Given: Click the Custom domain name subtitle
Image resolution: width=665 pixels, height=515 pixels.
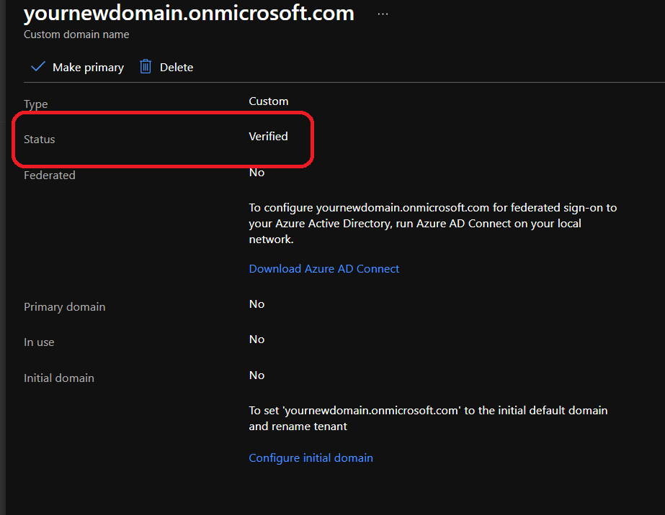Looking at the screenshot, I should (x=76, y=34).
